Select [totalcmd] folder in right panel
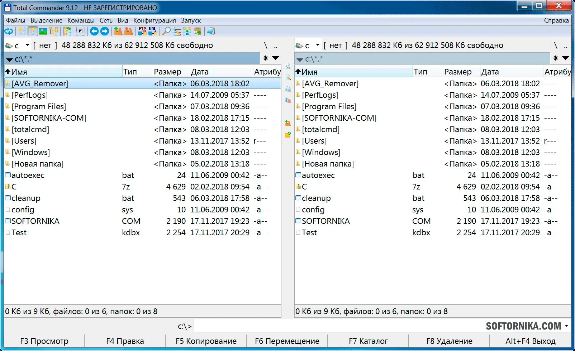This screenshot has width=575, height=351. point(433,129)
